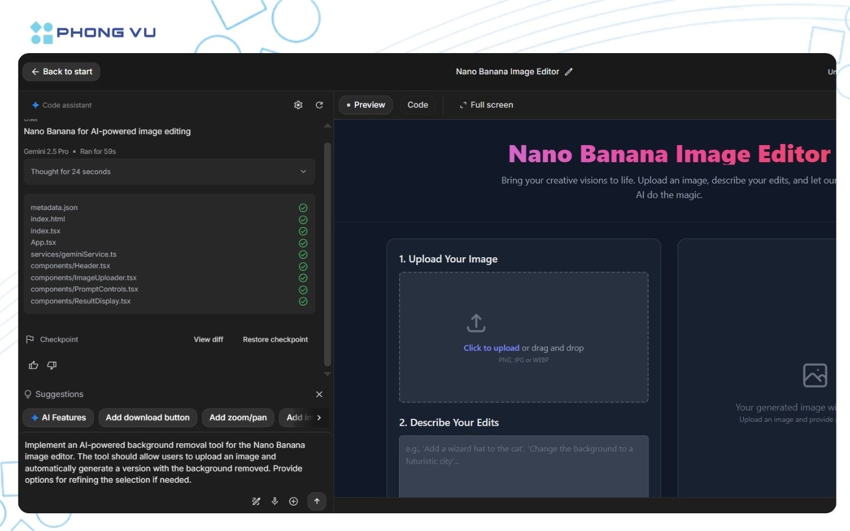The image size is (850, 531).
Task: Click the Back to start button
Action: (61, 71)
